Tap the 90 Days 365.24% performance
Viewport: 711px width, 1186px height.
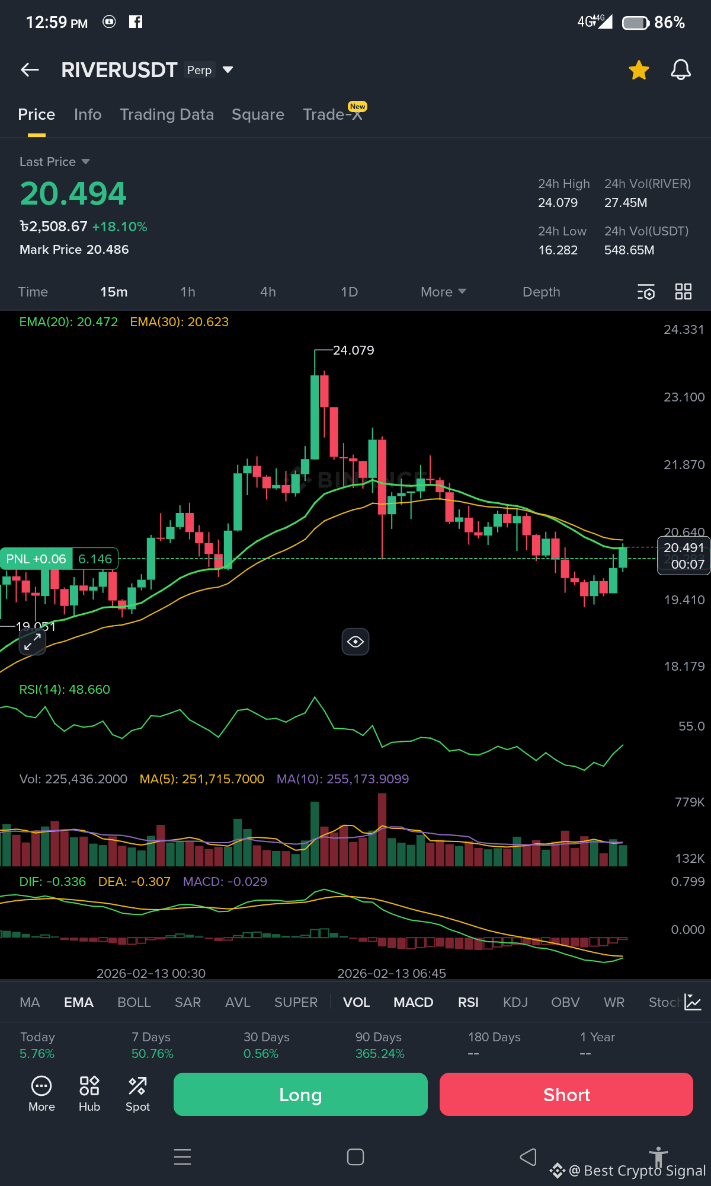click(x=380, y=1045)
